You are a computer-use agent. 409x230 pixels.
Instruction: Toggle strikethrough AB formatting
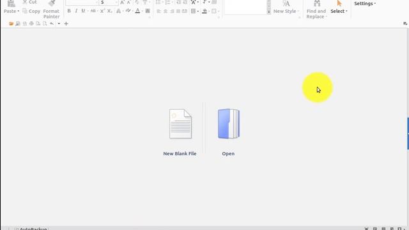click(x=93, y=11)
